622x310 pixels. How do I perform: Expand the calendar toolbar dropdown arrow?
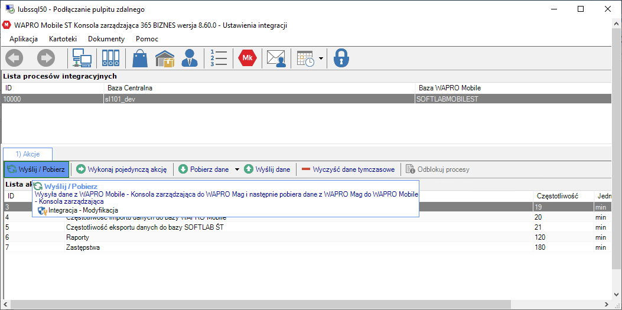[x=321, y=58]
